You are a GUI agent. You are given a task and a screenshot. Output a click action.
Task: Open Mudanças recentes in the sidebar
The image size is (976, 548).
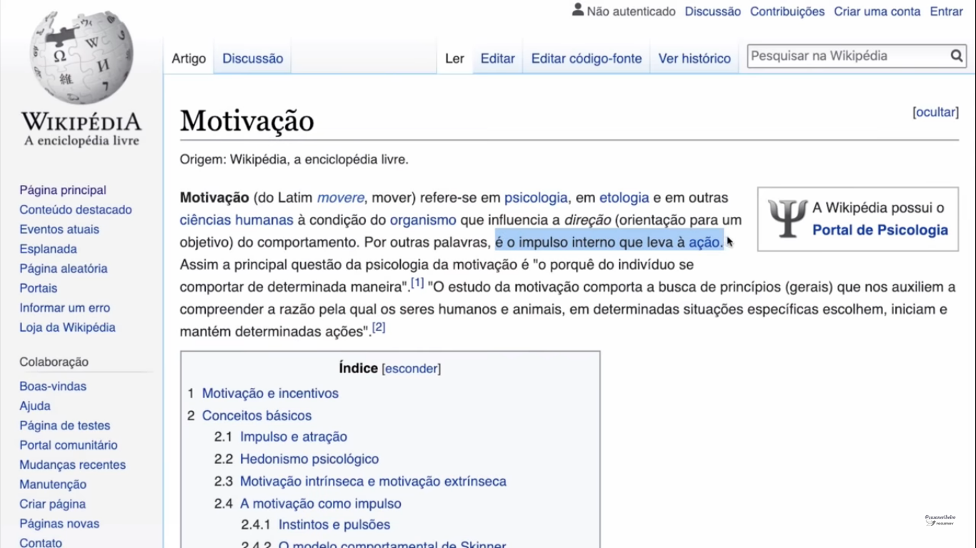click(72, 465)
